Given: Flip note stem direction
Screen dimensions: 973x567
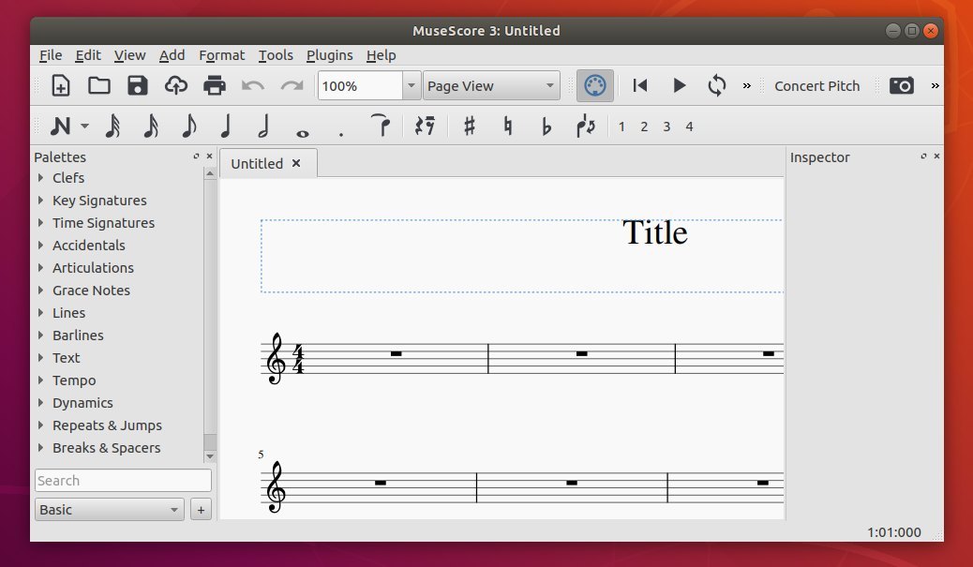Looking at the screenshot, I should pos(585,126).
